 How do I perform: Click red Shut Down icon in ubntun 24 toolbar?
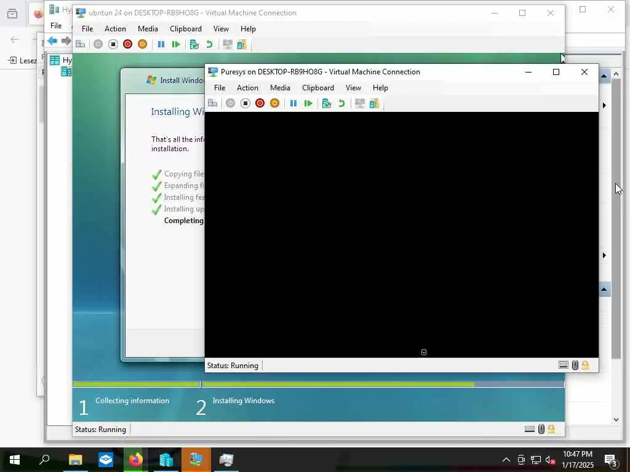pos(128,44)
